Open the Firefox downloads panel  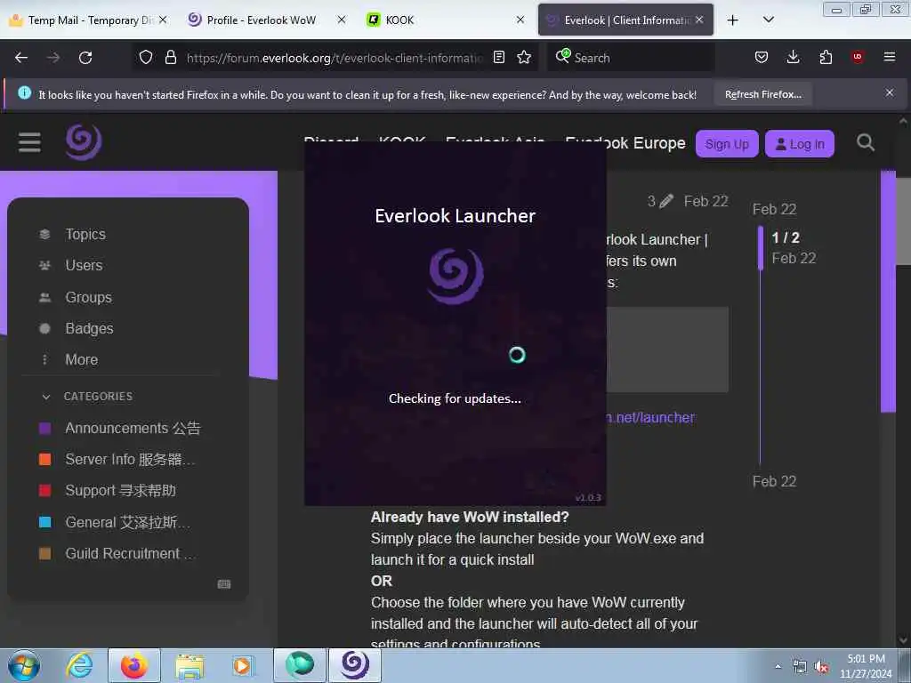point(793,57)
